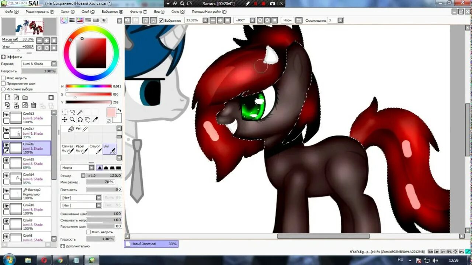Select the lasso selection tool

tap(72, 112)
